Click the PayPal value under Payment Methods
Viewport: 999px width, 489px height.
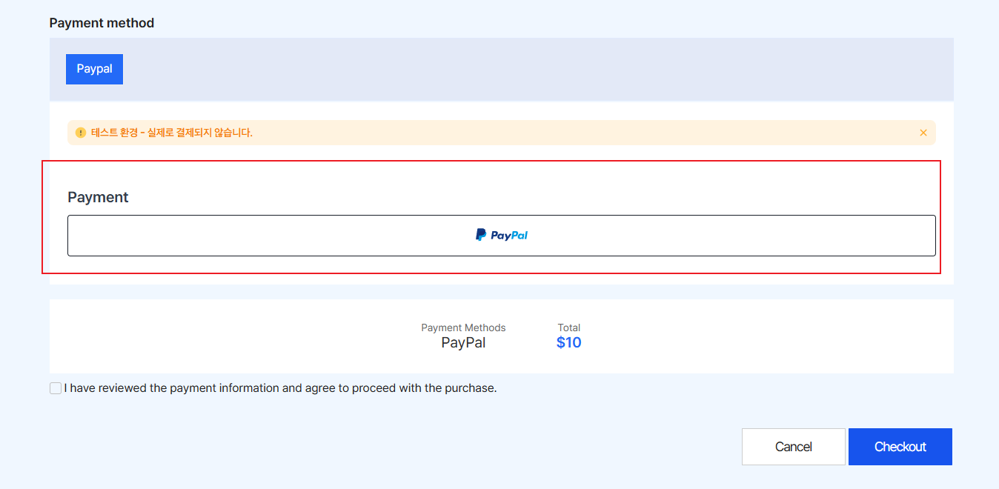pos(464,342)
